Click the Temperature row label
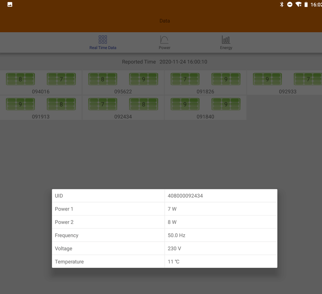 69,262
